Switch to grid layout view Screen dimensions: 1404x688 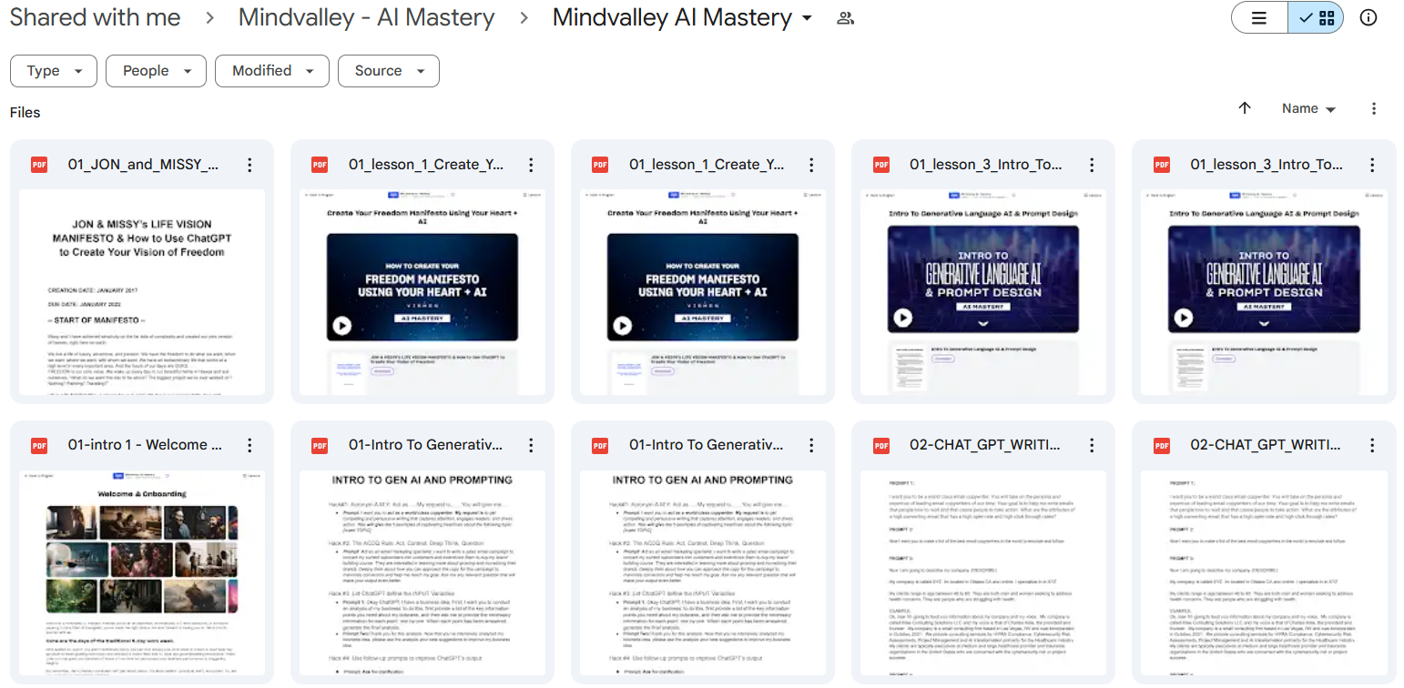click(1316, 17)
